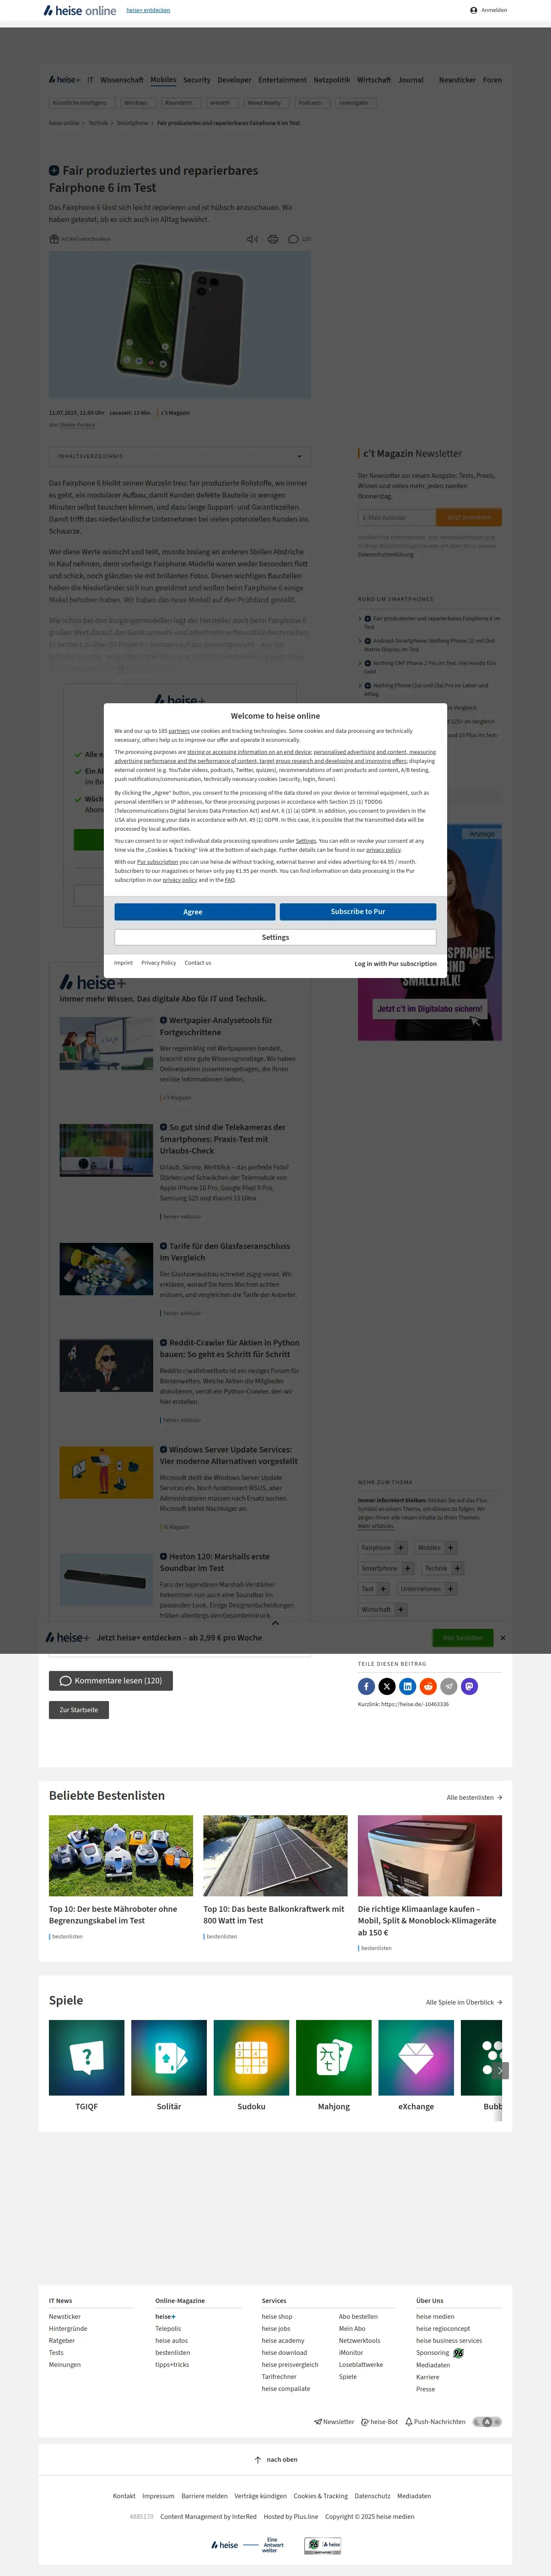Click nach oben link in footer

click(275, 2460)
